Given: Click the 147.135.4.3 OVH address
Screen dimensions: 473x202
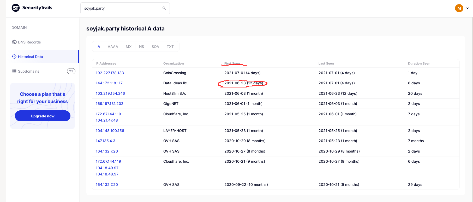Looking at the screenshot, I should pyautogui.click(x=105, y=141).
